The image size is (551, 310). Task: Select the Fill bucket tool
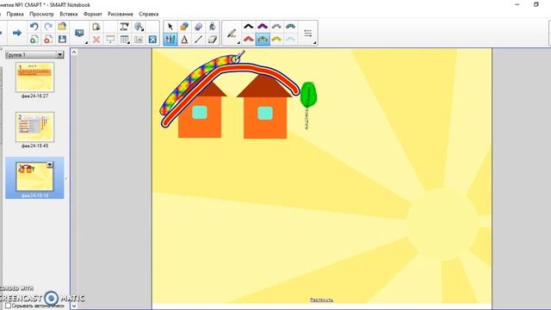213,27
